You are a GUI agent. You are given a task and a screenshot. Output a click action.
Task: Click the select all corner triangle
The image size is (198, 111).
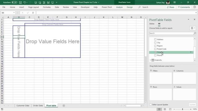tap(2, 17)
